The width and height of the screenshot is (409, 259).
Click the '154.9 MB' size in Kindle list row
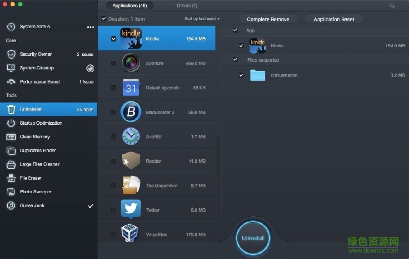click(x=195, y=39)
